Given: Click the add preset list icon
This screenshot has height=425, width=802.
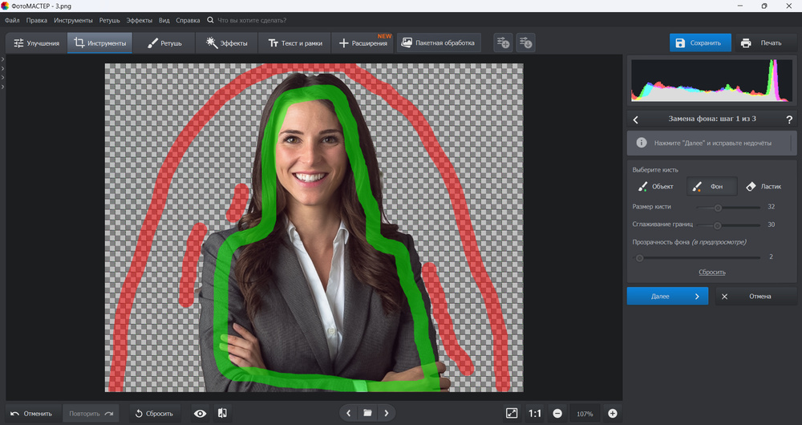Looking at the screenshot, I should (x=503, y=43).
